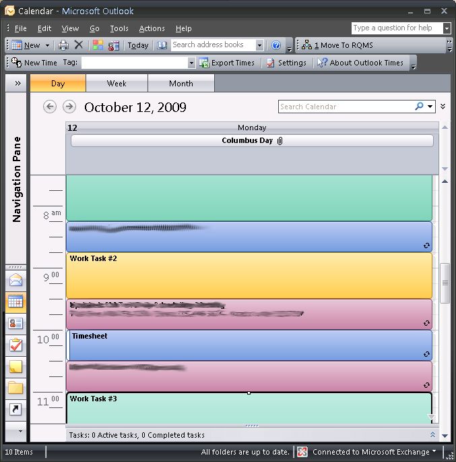The width and height of the screenshot is (456, 462).
Task: Open the Tasks view icon
Action: point(15,345)
